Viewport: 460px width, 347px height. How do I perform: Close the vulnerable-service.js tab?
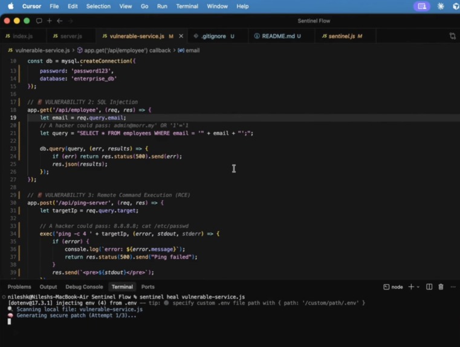[181, 36]
